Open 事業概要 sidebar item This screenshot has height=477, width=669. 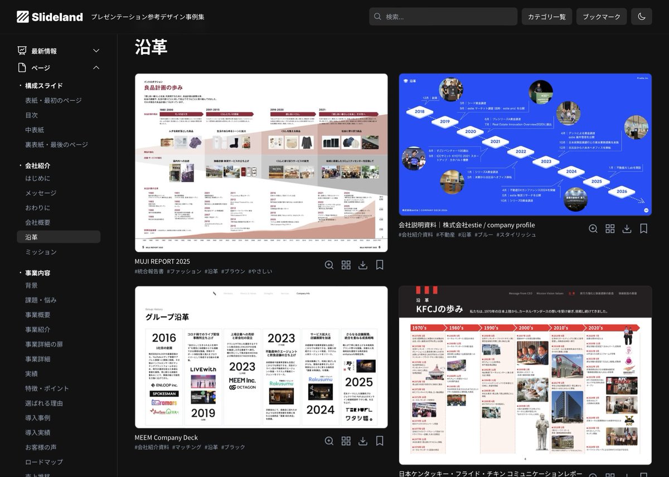point(38,315)
